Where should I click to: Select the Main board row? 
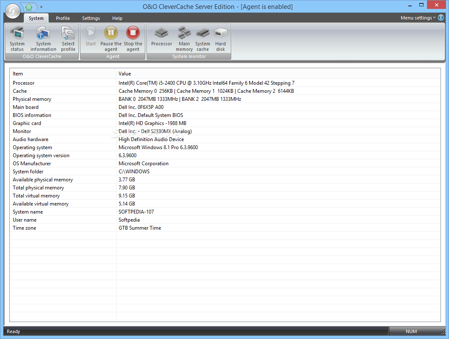click(x=225, y=107)
